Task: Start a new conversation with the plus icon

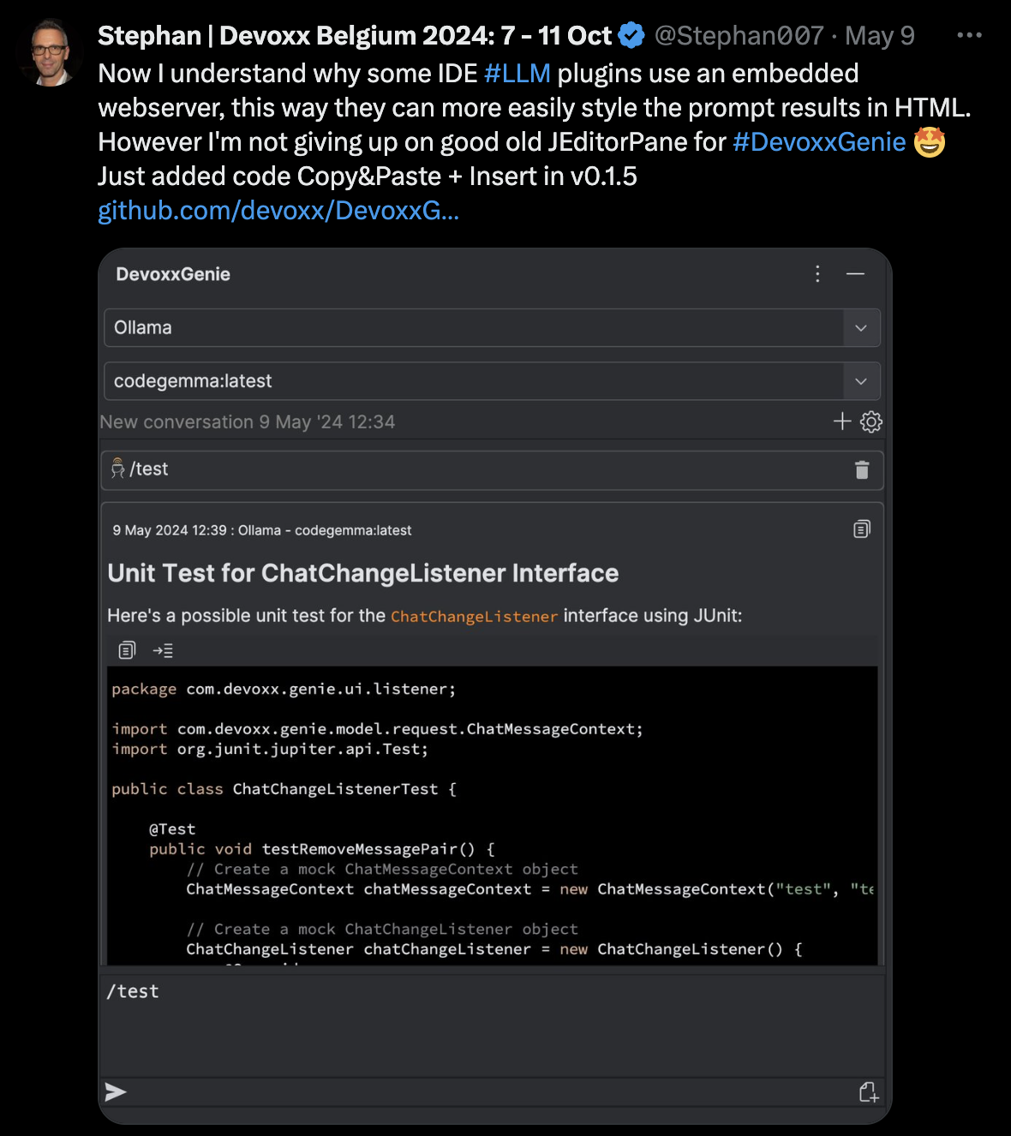Action: pyautogui.click(x=841, y=422)
